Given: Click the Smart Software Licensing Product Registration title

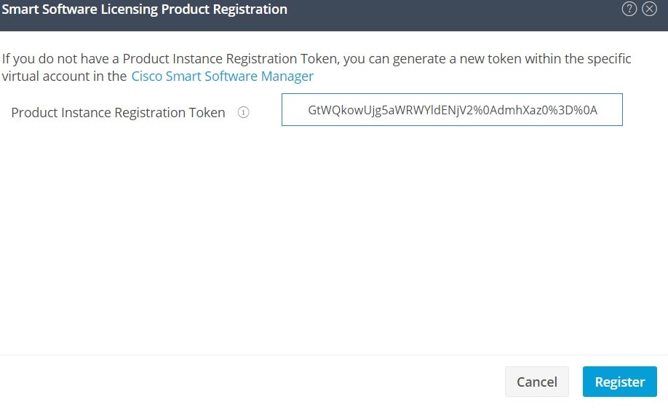Looking at the screenshot, I should 144,9.
